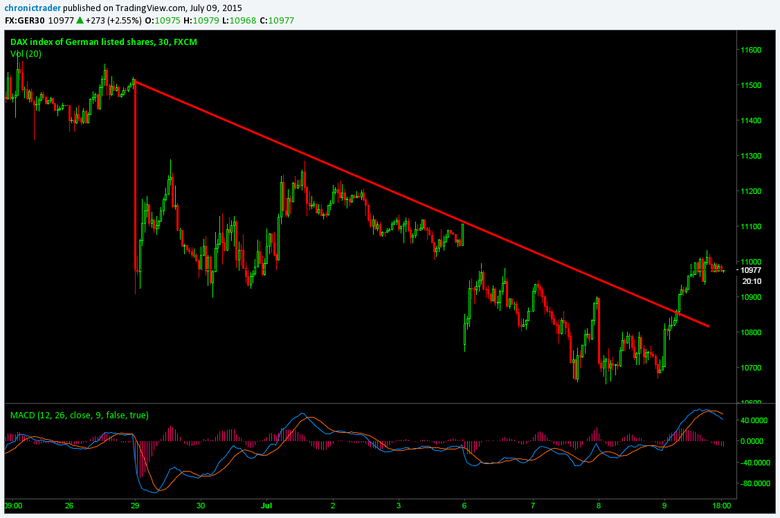Select the DAX index chart title

(x=104, y=42)
